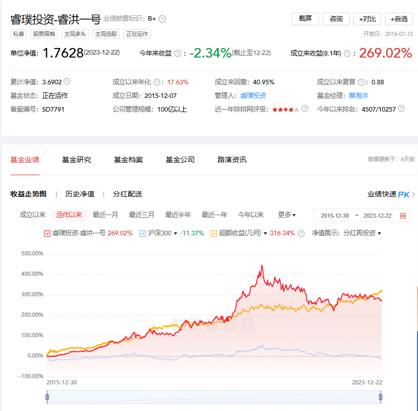Screen dimensions: 418x411
Task: Select 最近半年 time range
Action: (x=178, y=215)
